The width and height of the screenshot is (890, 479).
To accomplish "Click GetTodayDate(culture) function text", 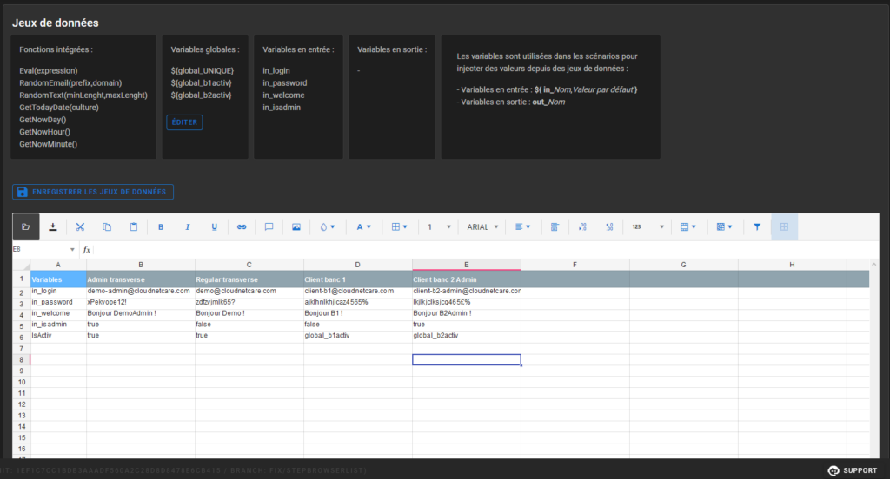I will pyautogui.click(x=59, y=107).
